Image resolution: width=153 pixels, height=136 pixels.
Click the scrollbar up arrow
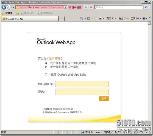(x=149, y=23)
